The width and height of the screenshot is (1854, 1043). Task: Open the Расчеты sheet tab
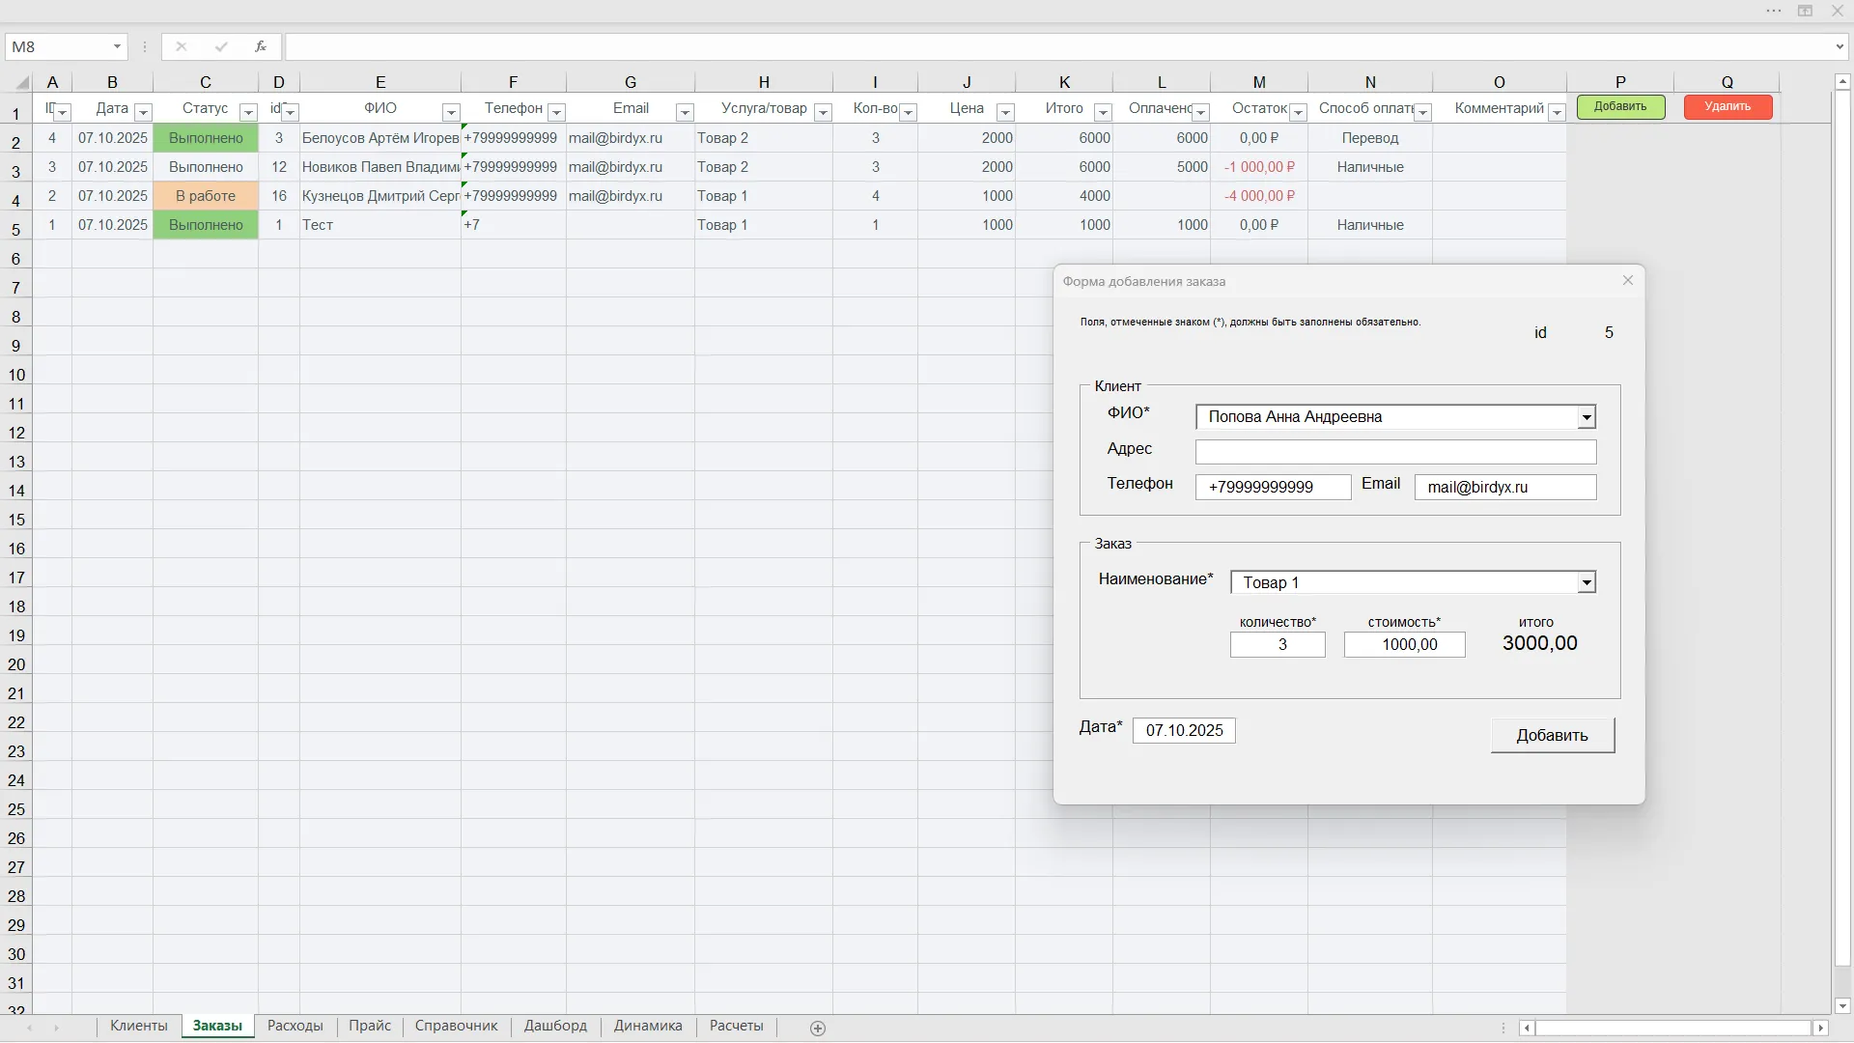tap(736, 1026)
